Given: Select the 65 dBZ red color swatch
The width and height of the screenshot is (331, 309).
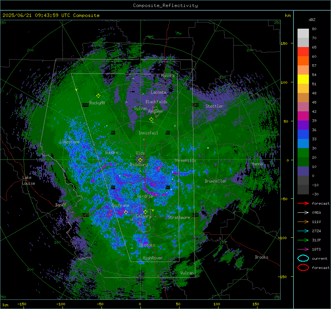Looking at the screenshot, I should click(303, 51).
